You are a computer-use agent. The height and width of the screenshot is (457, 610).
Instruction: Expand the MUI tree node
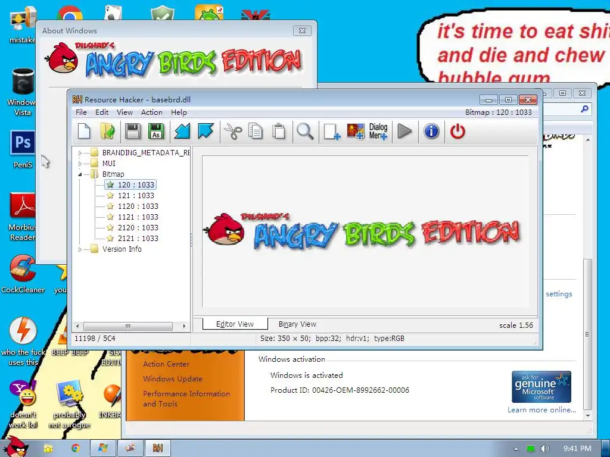click(x=80, y=164)
